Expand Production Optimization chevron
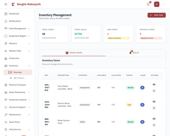The image size is (170, 136). [x=29, y=100]
